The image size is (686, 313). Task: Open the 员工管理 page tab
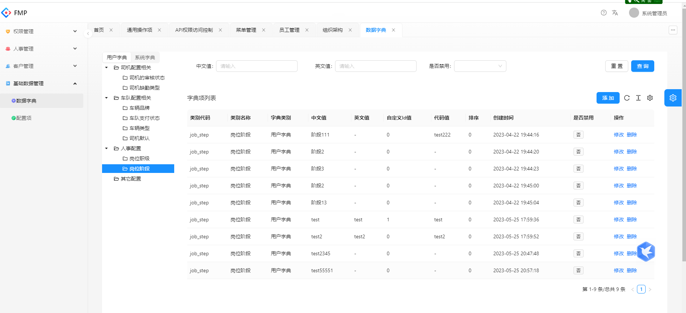289,30
